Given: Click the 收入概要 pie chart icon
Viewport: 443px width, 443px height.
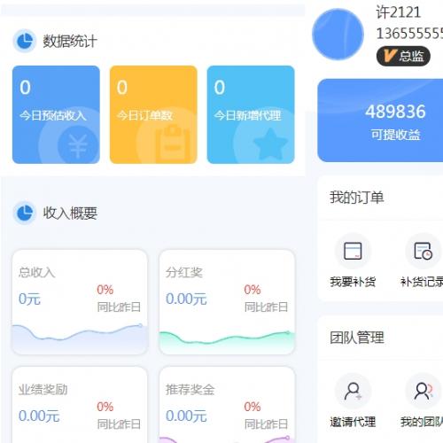Looking at the screenshot, I should pyautogui.click(x=25, y=213).
